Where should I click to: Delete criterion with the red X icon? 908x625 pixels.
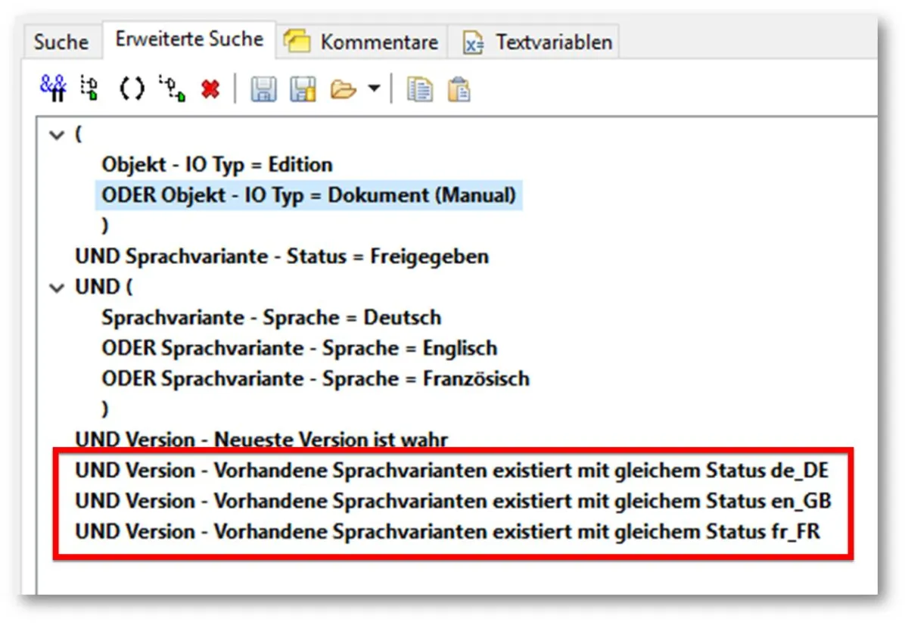(x=210, y=89)
